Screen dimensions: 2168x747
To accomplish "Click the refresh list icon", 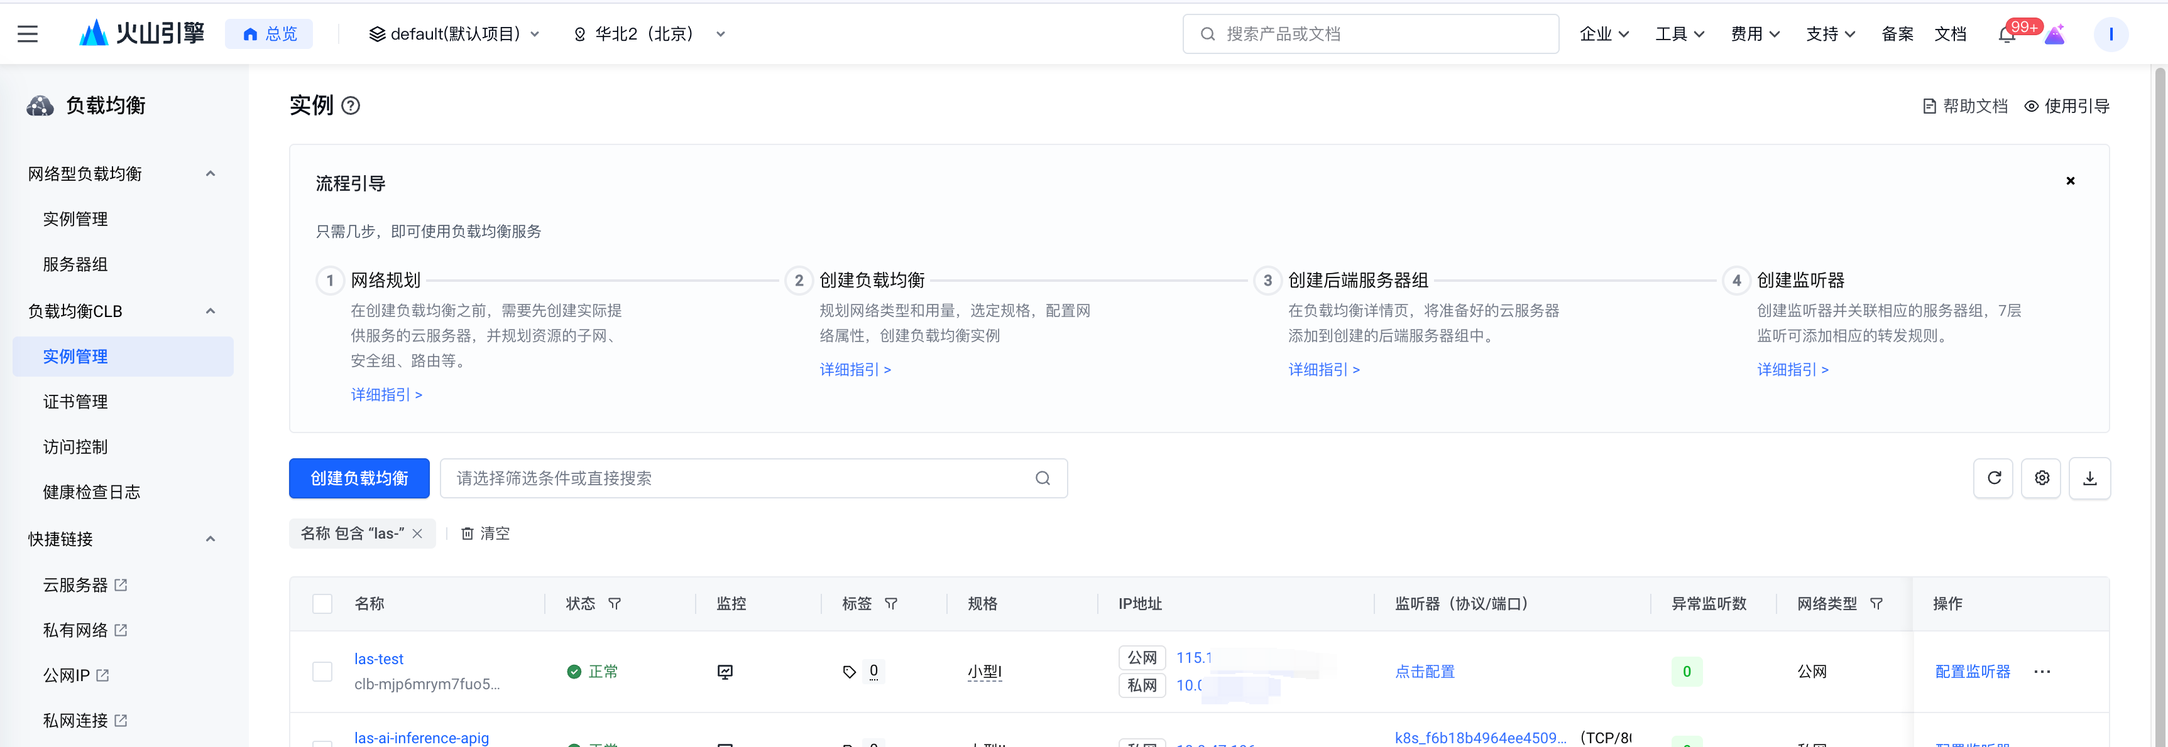I will pos(1993,478).
